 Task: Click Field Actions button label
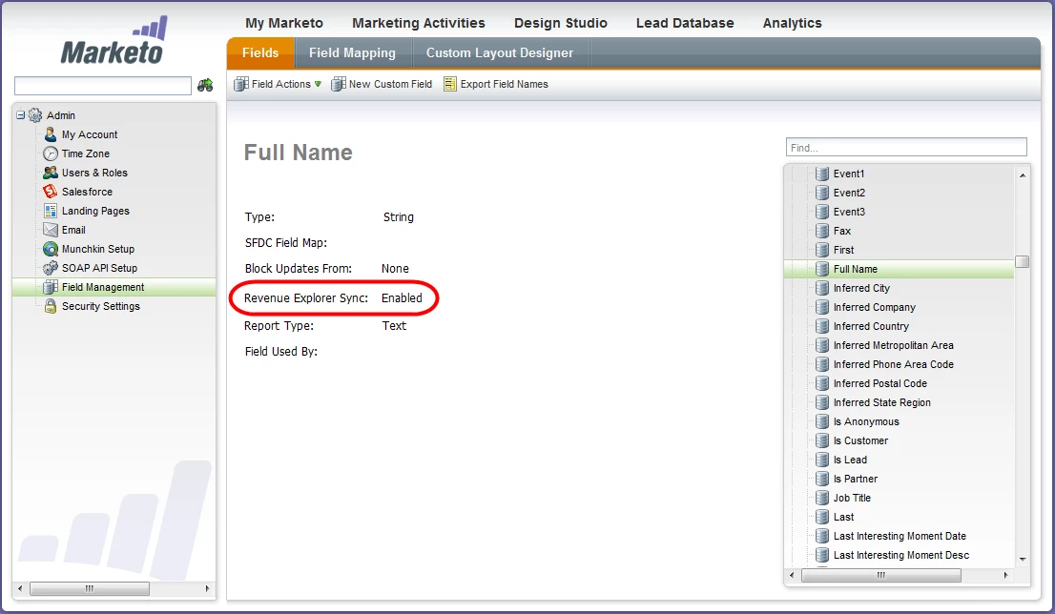pyautogui.click(x=281, y=84)
